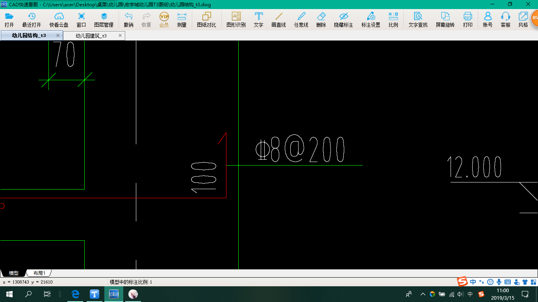Open a drawing with 打开 button
Image resolution: width=538 pixels, height=302 pixels.
(x=9, y=20)
